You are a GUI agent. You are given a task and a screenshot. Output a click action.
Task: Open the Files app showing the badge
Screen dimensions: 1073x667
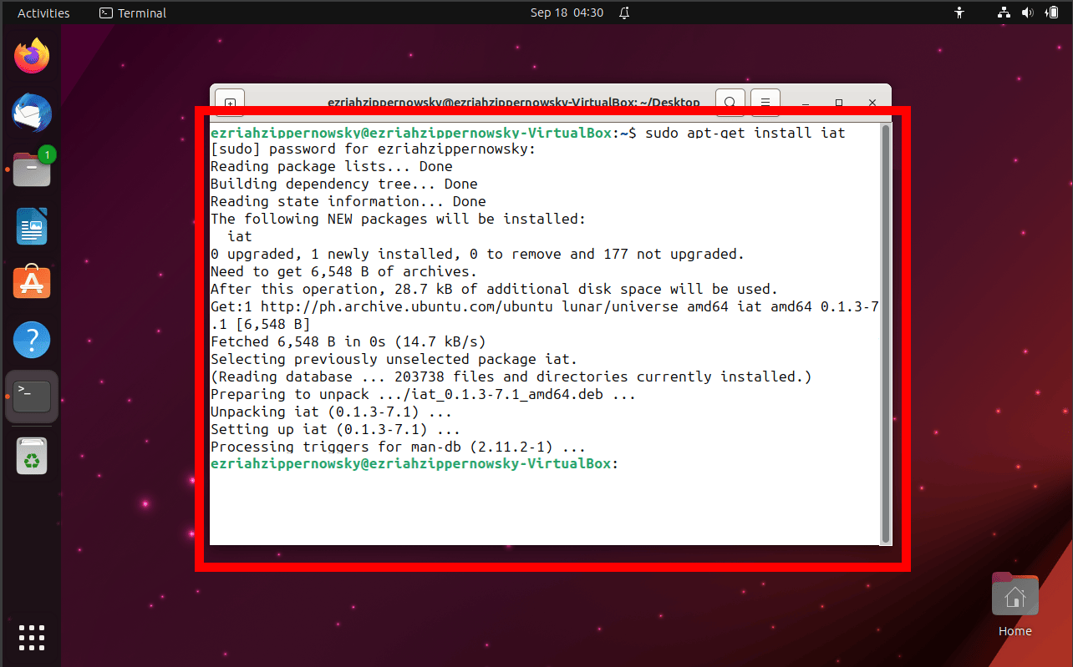point(31,169)
